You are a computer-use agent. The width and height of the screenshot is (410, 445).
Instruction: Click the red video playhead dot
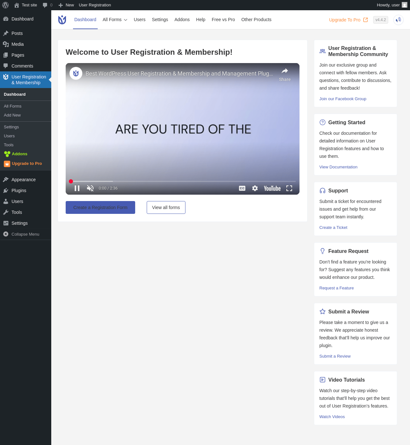click(71, 181)
